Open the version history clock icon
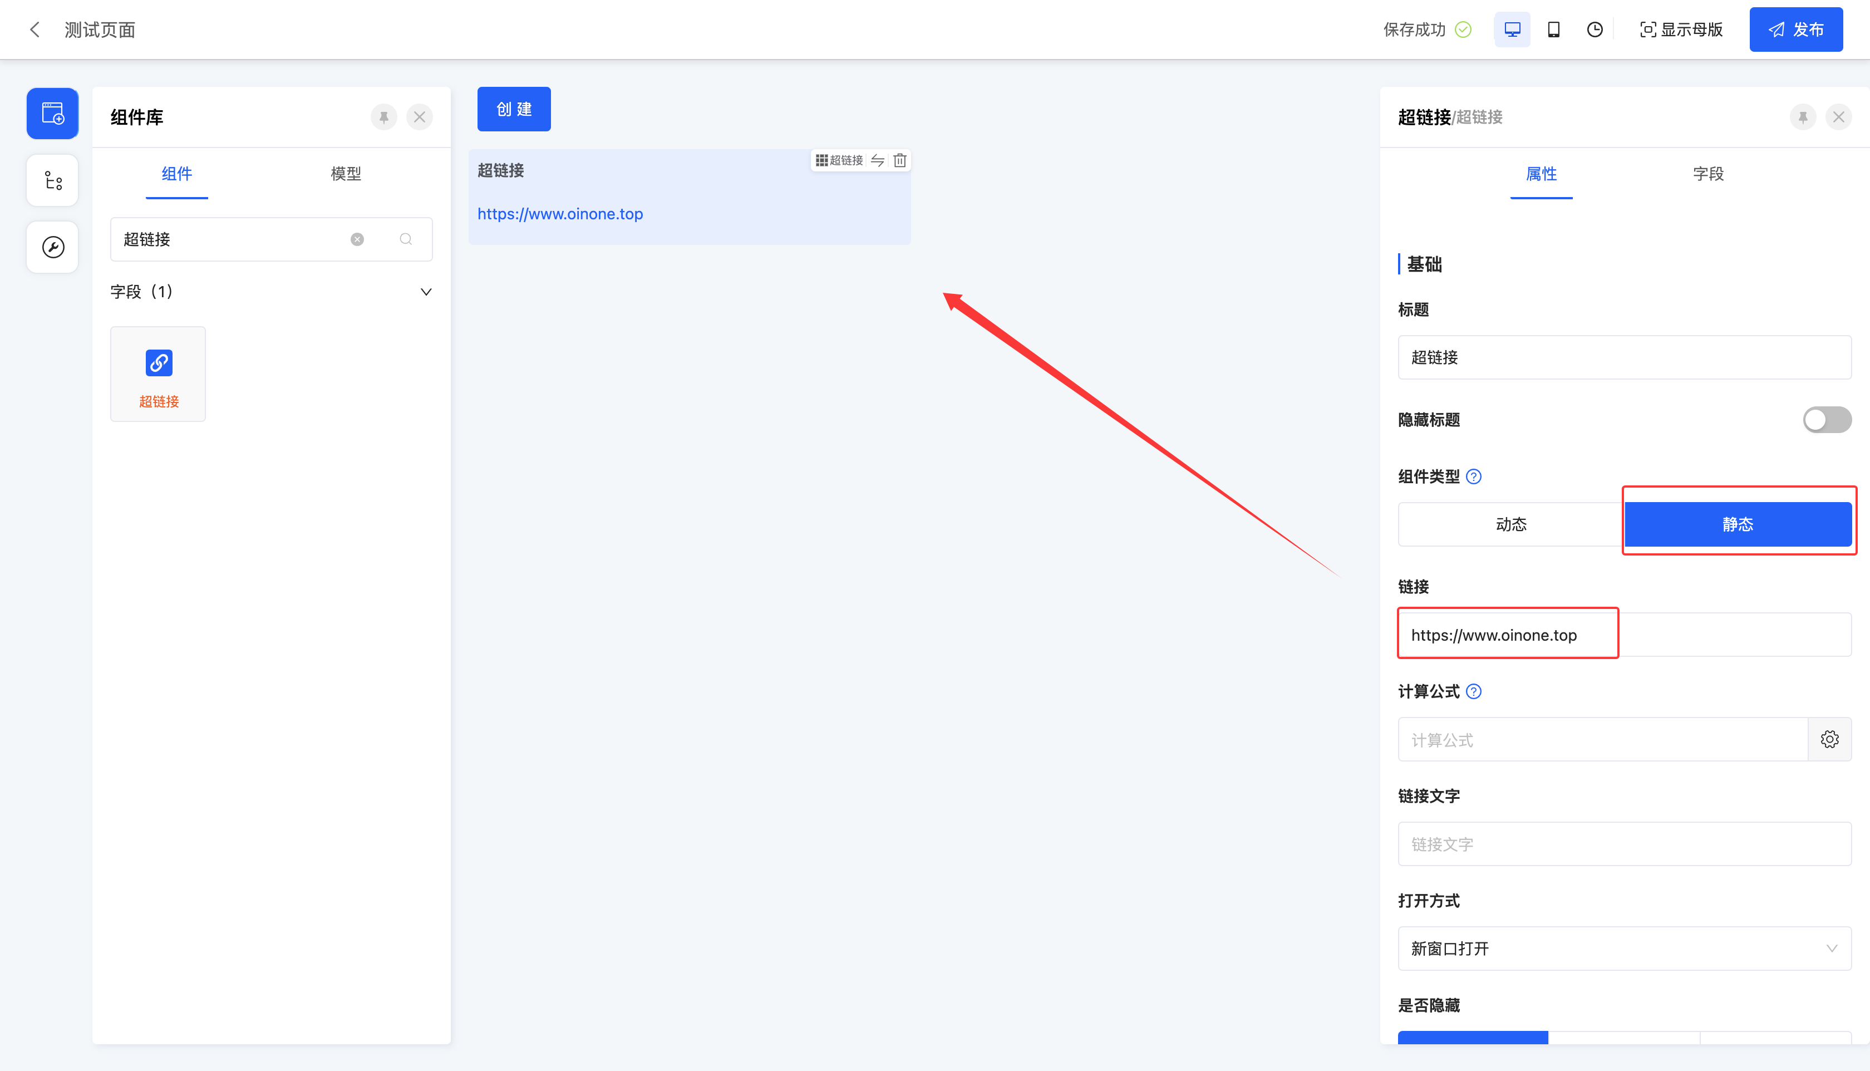 (x=1595, y=30)
